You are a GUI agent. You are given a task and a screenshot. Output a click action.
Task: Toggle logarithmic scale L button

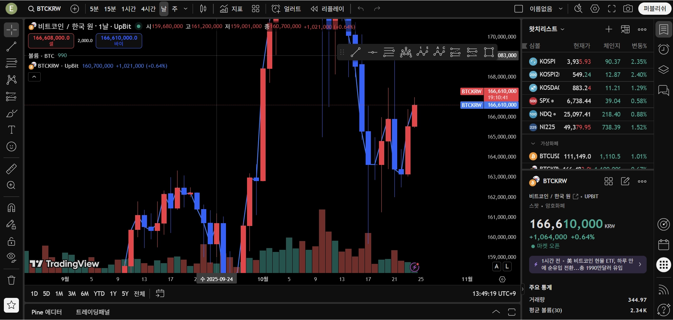click(x=507, y=267)
